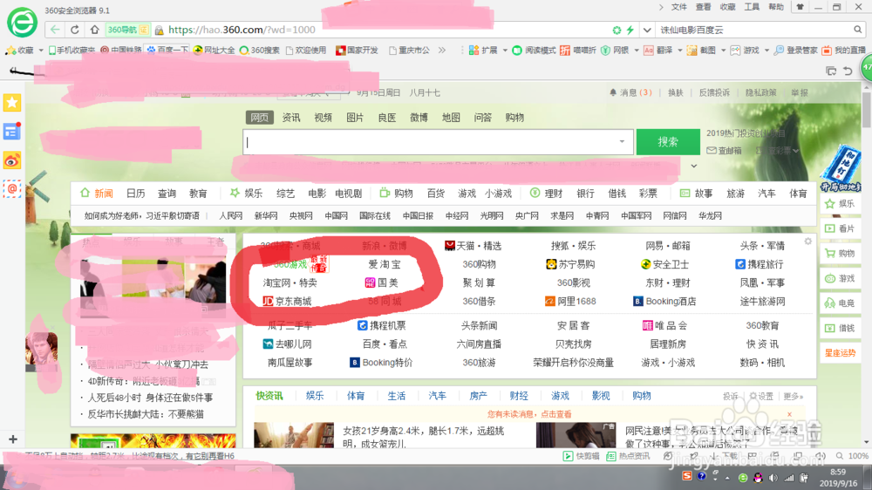Open the 收藏 favorites dropdown arrow
Screen dimensions: 872x490
coord(41,50)
